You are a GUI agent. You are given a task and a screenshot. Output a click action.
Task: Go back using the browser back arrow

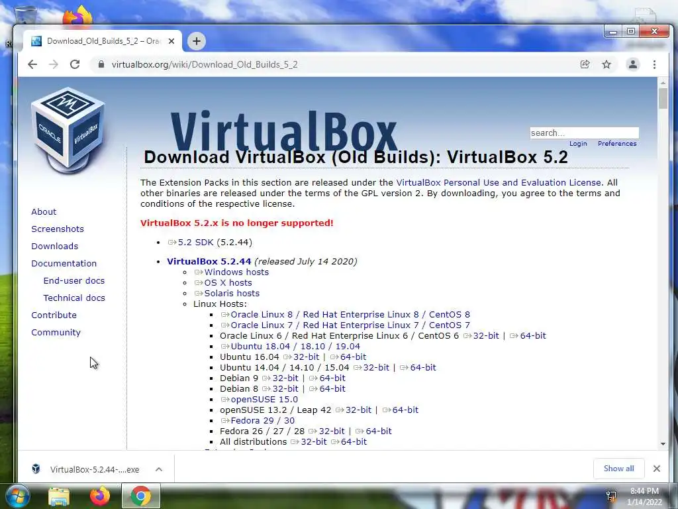pyautogui.click(x=32, y=64)
